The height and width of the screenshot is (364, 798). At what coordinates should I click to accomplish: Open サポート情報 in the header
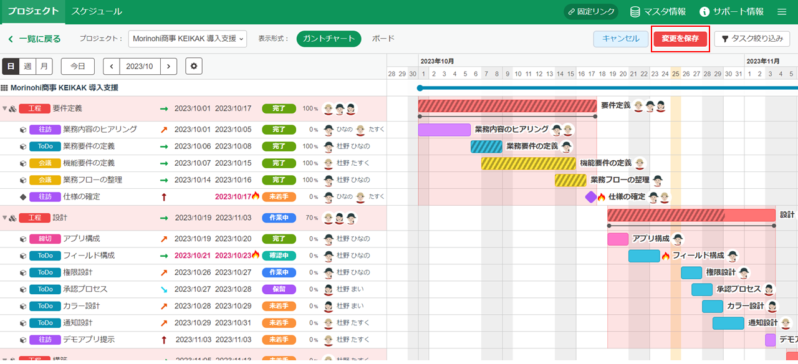[731, 12]
